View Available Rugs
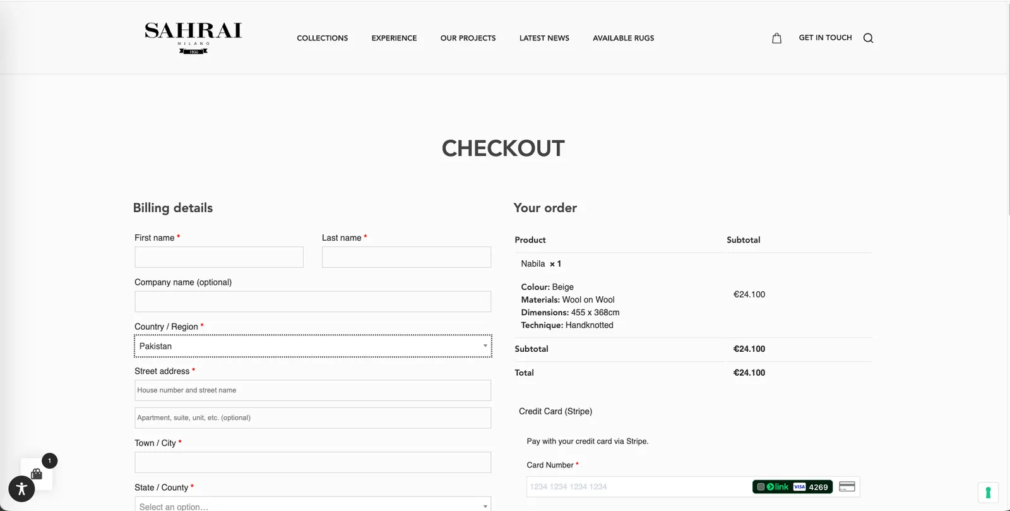Viewport: 1010px width, 511px height. pyautogui.click(x=623, y=38)
